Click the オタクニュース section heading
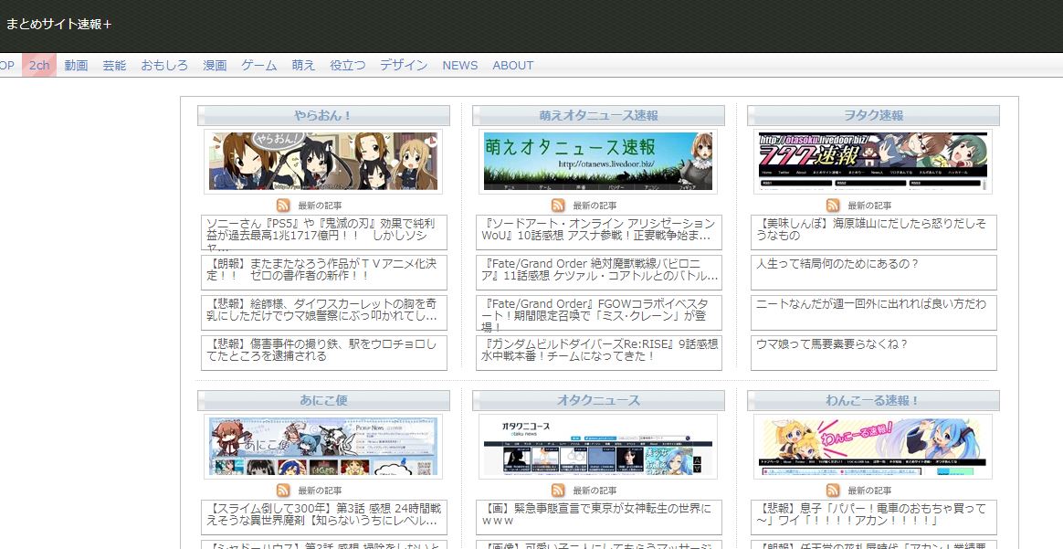The height and width of the screenshot is (549, 1063). pos(598,401)
